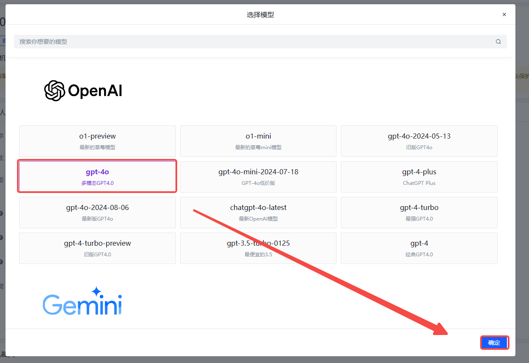
Task: Choose the gpt-4o-2024-05-13 model
Action: coord(419,141)
